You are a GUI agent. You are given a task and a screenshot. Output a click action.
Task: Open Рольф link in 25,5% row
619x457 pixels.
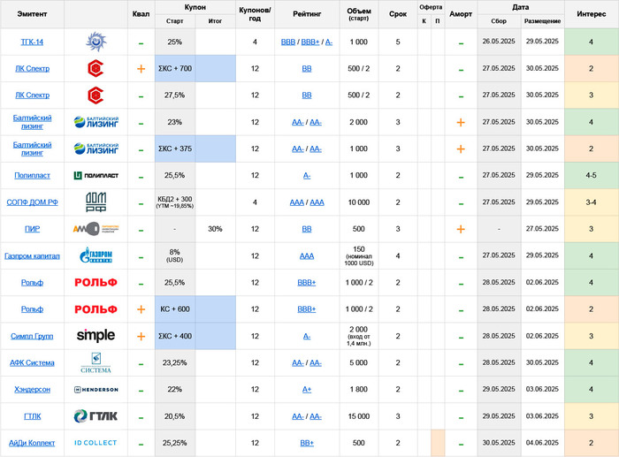tap(32, 283)
